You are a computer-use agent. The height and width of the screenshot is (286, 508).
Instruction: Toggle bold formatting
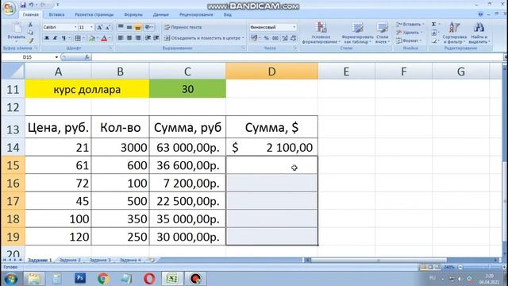(x=47, y=38)
